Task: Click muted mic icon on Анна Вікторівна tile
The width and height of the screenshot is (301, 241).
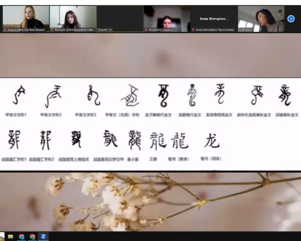Action: (x=193, y=30)
